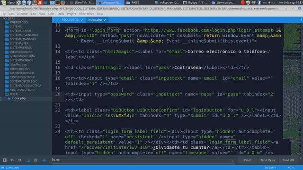Change Tab Size: 4 in status bar
The width and height of the screenshot is (303, 170).
(x=270, y=168)
